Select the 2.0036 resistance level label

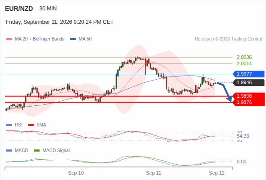pos(244,57)
